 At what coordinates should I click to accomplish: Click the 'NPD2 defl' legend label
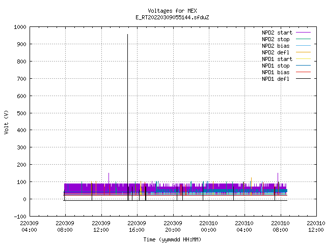(x=276, y=52)
